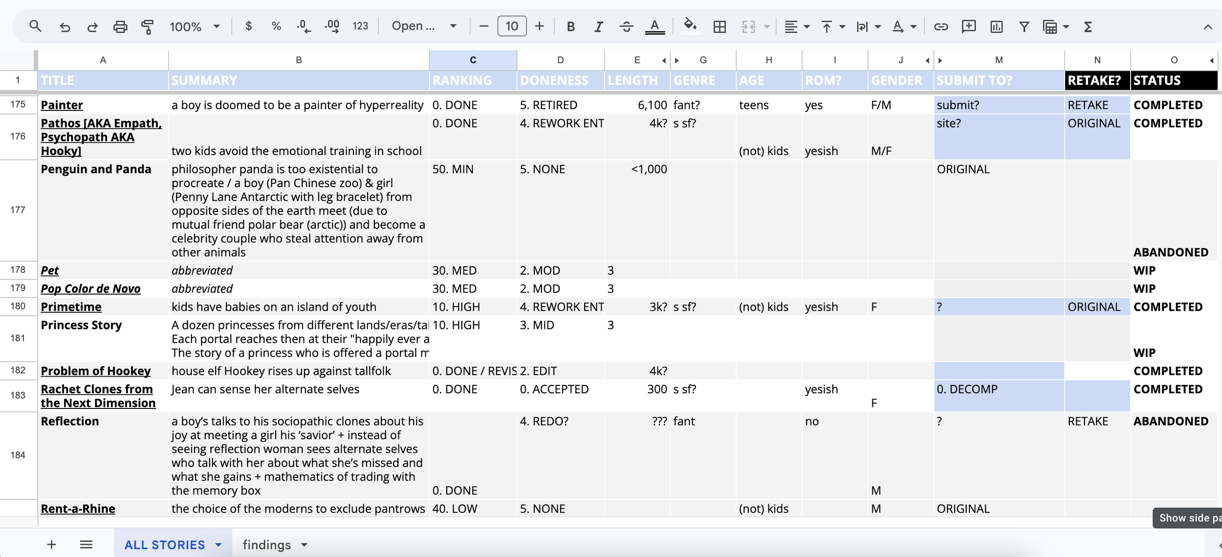Insert a comment with the toolbar icon
The width and height of the screenshot is (1222, 557).
pyautogui.click(x=968, y=26)
